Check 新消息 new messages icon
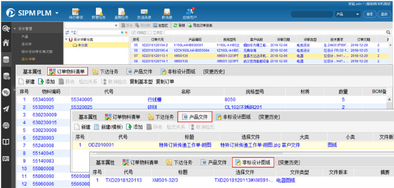 pos(167,14)
